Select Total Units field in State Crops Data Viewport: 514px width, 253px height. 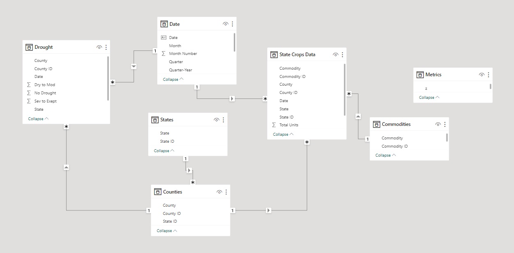289,125
